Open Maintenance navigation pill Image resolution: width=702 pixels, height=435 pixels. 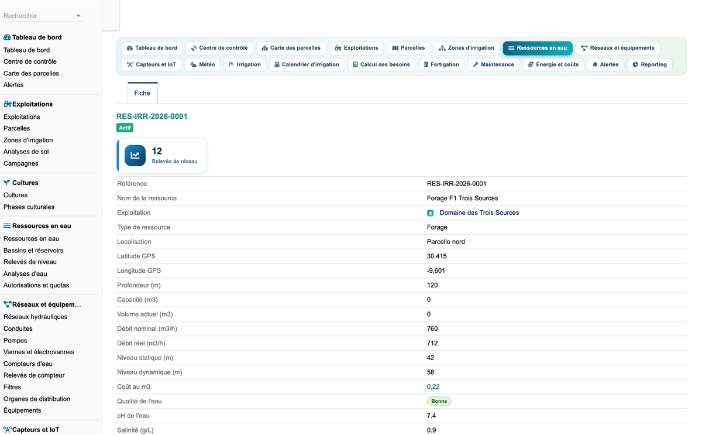(494, 64)
